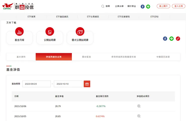This screenshot has width=186, height=121.
Task: Click the Capital 群益投信 logo
Action: tap(18, 6)
